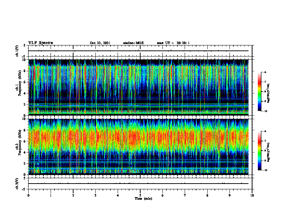This screenshot has width=284, height=219.
Task: Click the "-10" label on ch.1 color bar
Action: click(265, 111)
